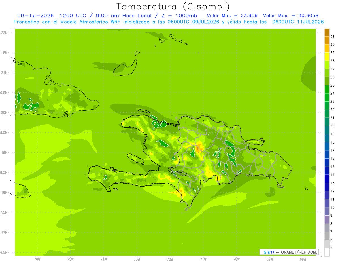Viewport: 340px width, 263px height.
Task: Click the "21N" latitude axis label
Action: pyautogui.click(x=4, y=73)
